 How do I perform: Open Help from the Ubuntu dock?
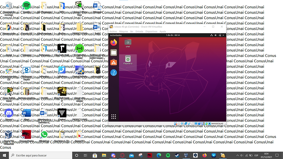[x=113, y=73]
